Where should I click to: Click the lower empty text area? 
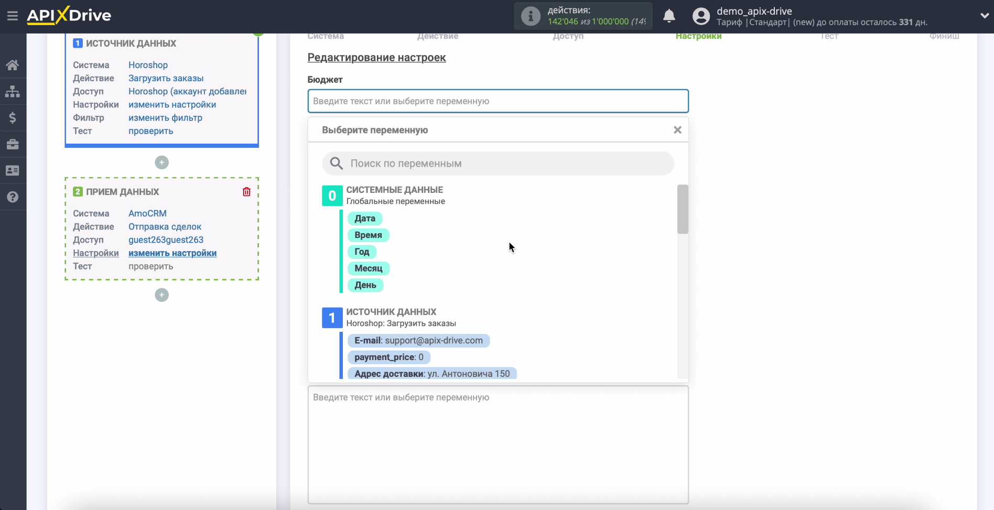498,445
